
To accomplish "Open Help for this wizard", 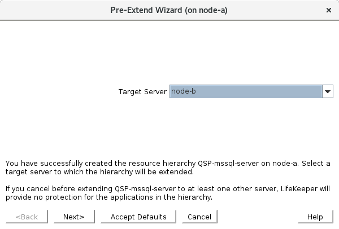I will pyautogui.click(x=315, y=217).
